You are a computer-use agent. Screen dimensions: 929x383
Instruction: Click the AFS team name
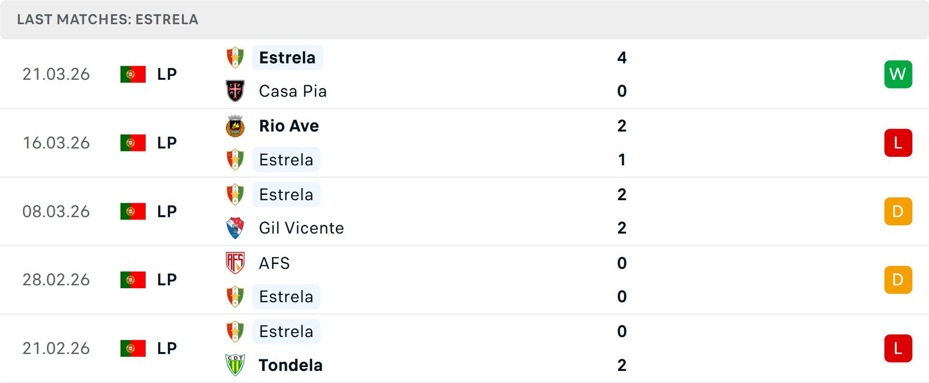pyautogui.click(x=274, y=263)
